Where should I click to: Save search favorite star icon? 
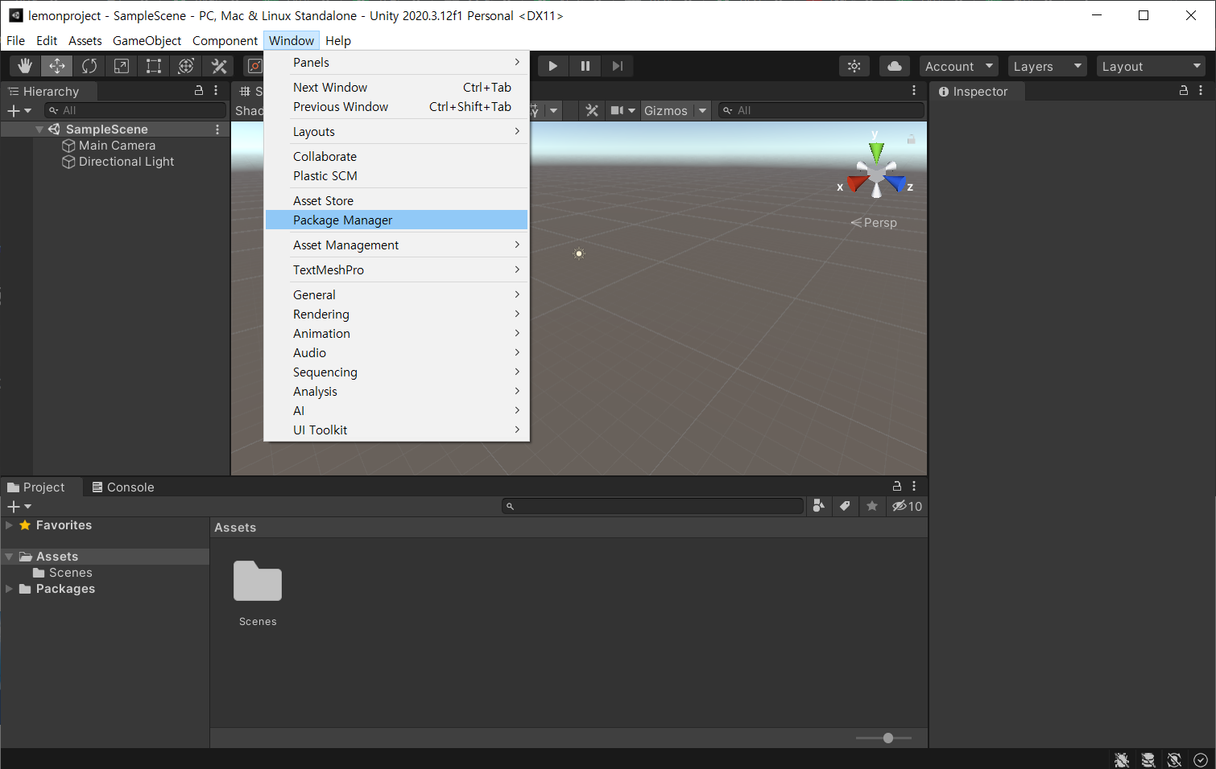point(872,506)
